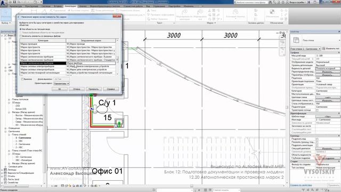Screen dimensions: 341x192
Task: Click the binoculars search icon in title bar
Action: pos(270,2)
